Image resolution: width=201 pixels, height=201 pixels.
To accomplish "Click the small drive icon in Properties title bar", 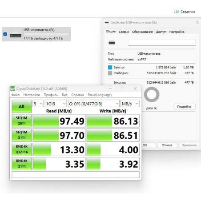I will pyautogui.click(x=107, y=22).
